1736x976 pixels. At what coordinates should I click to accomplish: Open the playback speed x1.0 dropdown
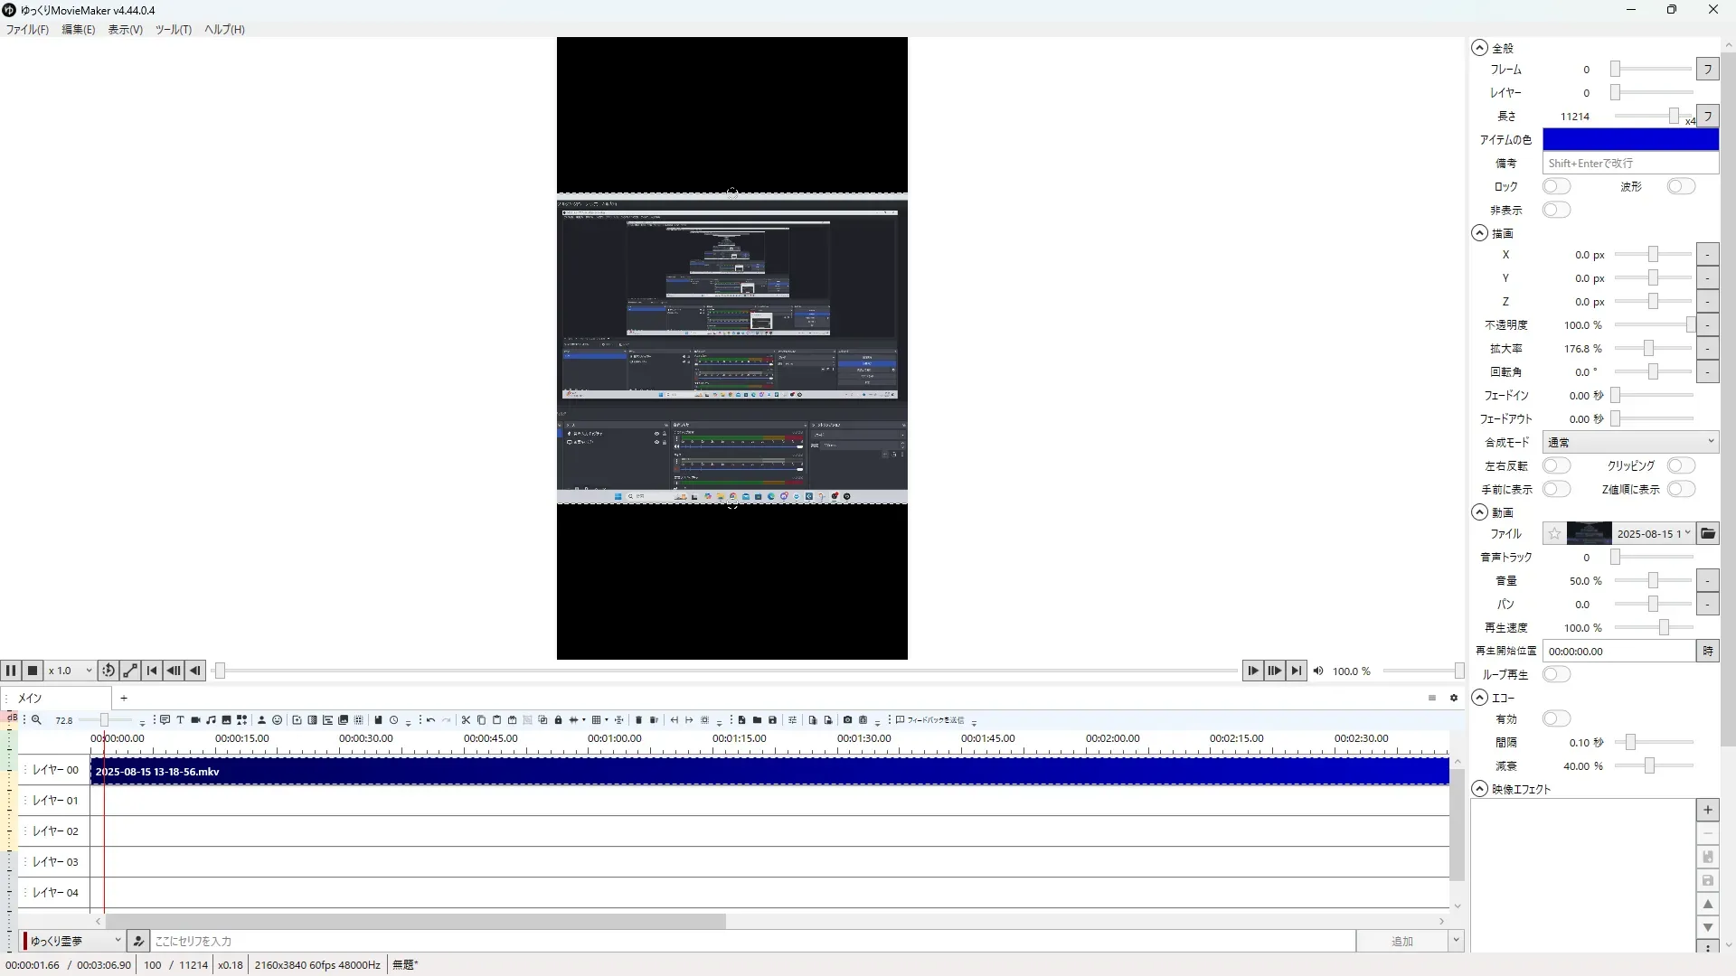point(71,671)
